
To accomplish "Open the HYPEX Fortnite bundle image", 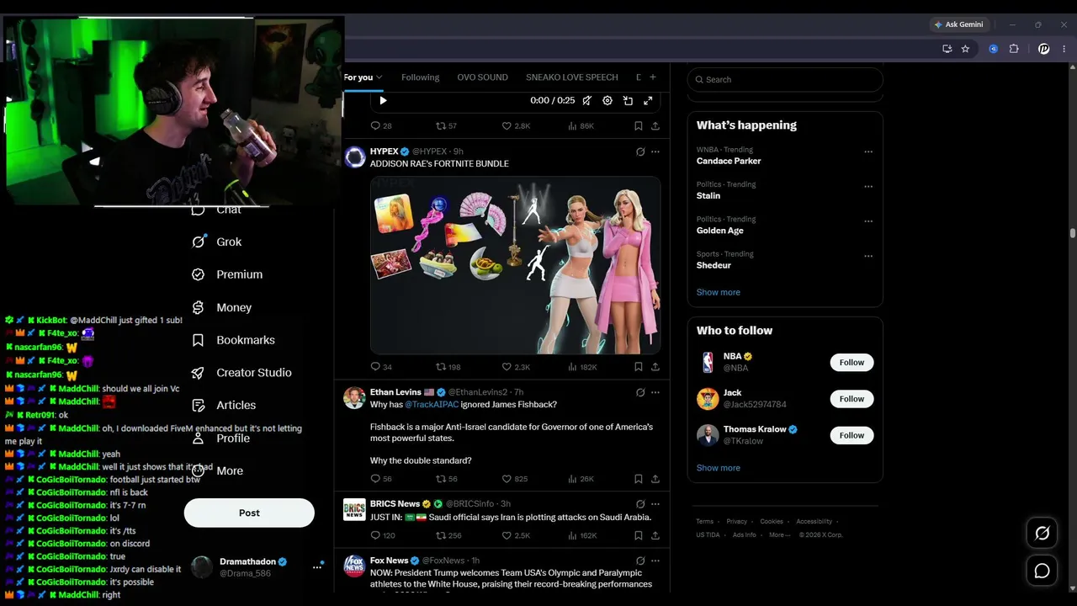I will click(516, 265).
